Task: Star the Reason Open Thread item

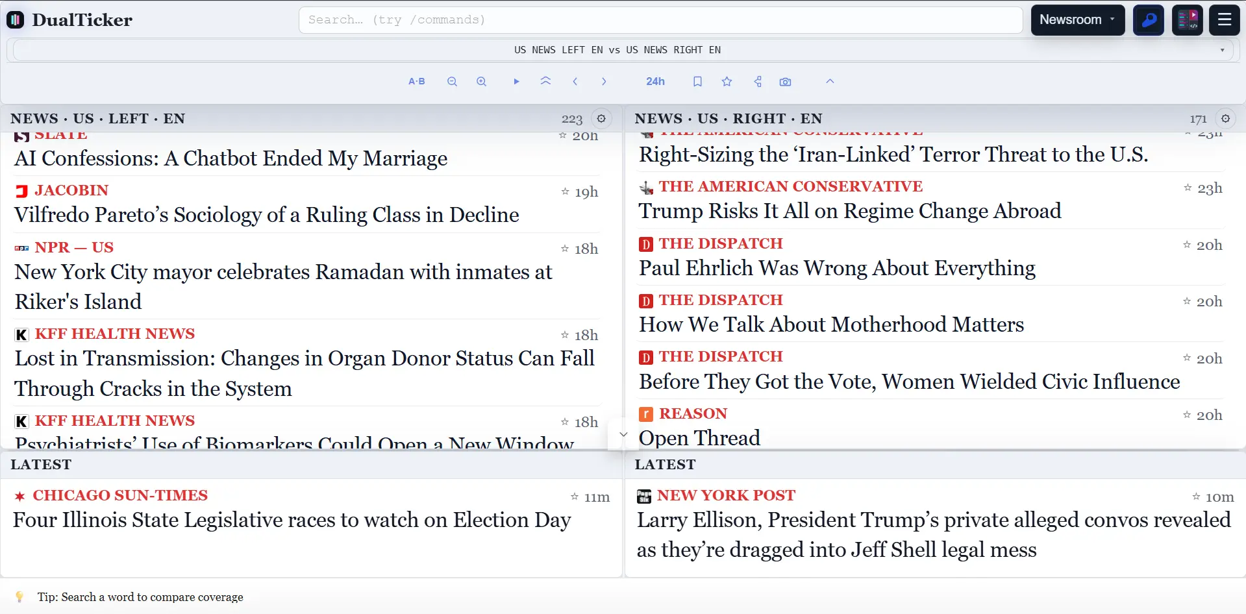Action: (1187, 415)
